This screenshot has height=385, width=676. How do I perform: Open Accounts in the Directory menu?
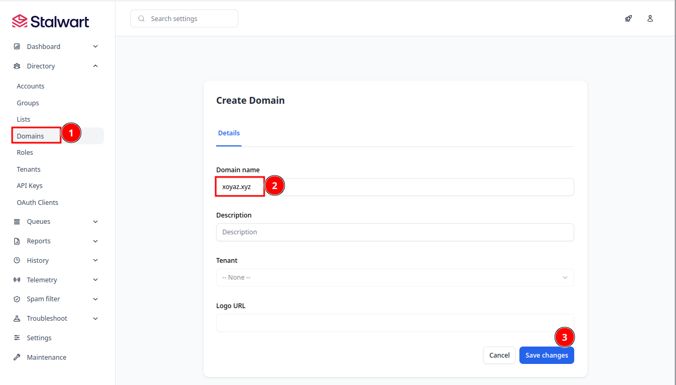(31, 86)
